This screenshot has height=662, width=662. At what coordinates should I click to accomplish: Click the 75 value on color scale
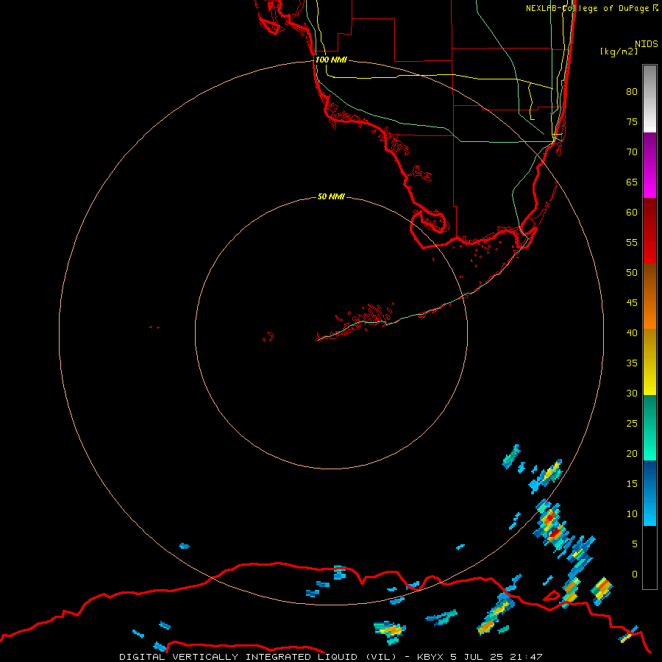coord(632,121)
